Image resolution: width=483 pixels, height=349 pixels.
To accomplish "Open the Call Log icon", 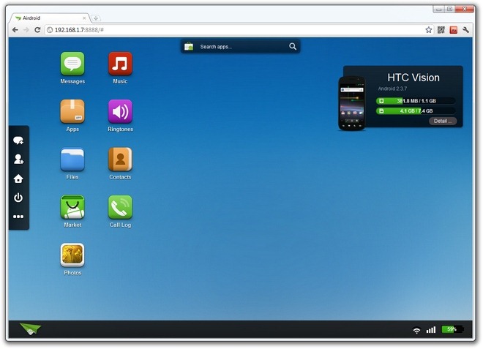I will [120, 207].
